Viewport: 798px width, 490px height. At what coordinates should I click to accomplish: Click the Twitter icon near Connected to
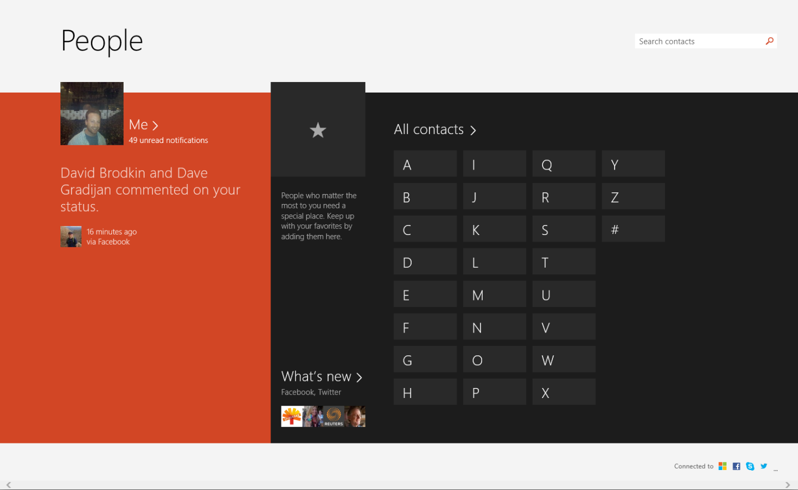[764, 466]
